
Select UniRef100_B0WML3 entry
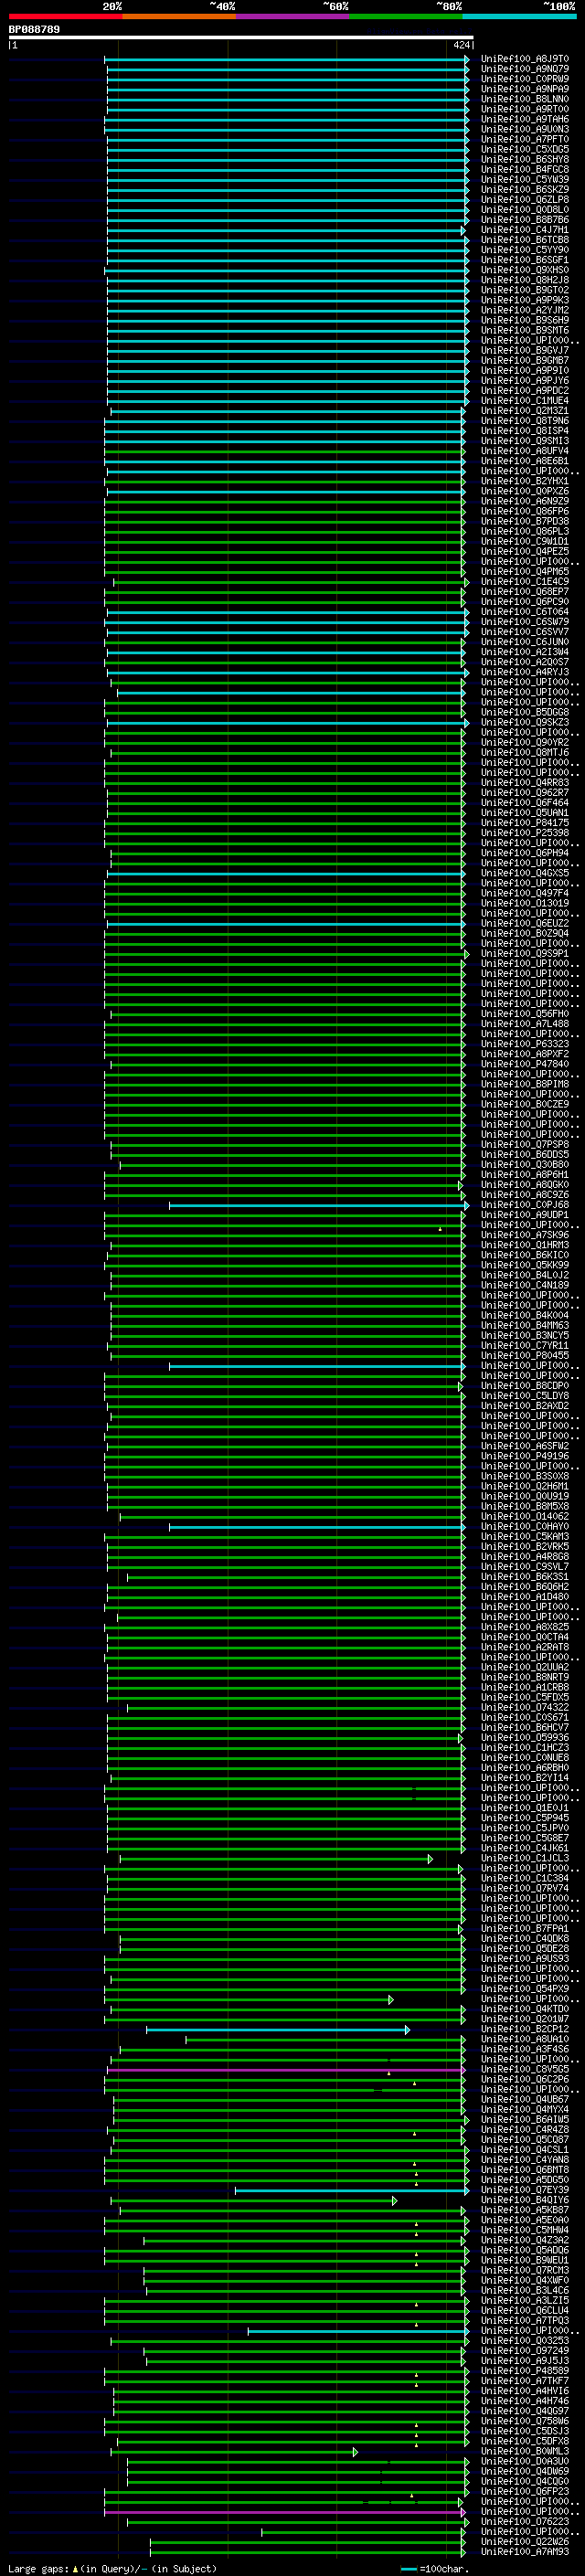click(525, 2451)
